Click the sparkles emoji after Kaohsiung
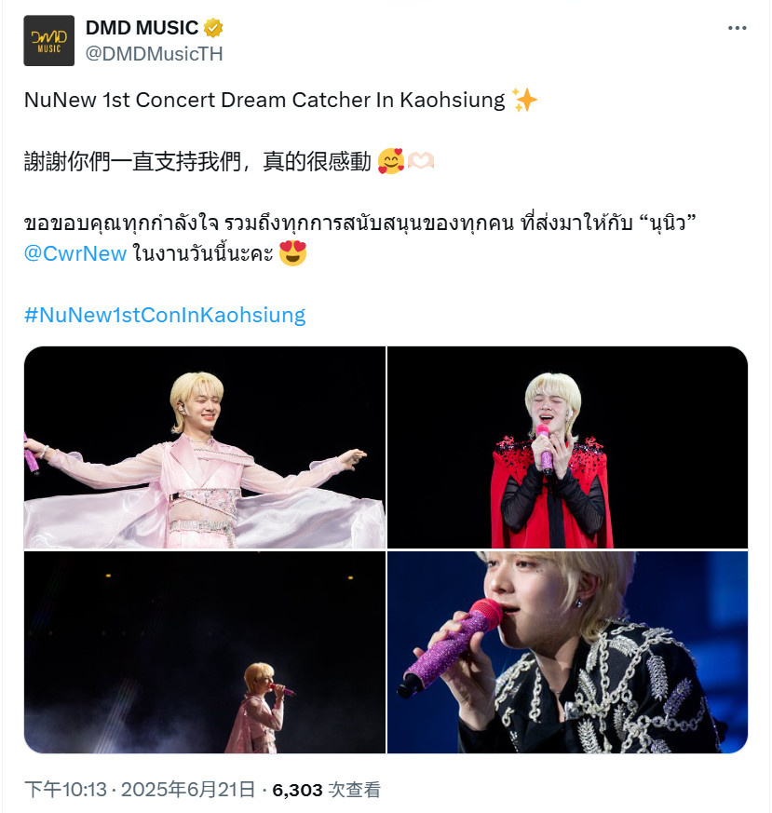This screenshot has height=813, width=772. tap(524, 100)
